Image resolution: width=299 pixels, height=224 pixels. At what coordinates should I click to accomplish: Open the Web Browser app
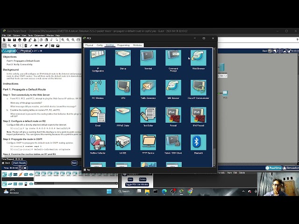coord(198,58)
